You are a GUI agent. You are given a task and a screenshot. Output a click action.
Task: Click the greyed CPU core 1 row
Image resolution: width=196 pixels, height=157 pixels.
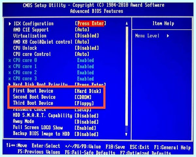(x=51, y=66)
